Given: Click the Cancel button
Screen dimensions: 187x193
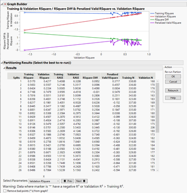Looking at the screenshot, I should pos(173,82).
